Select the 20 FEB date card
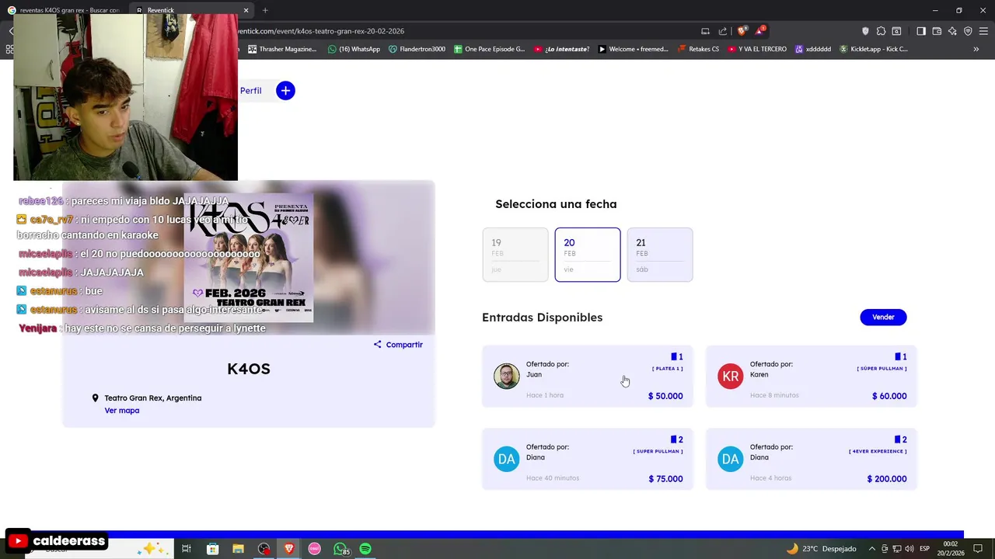 (588, 255)
